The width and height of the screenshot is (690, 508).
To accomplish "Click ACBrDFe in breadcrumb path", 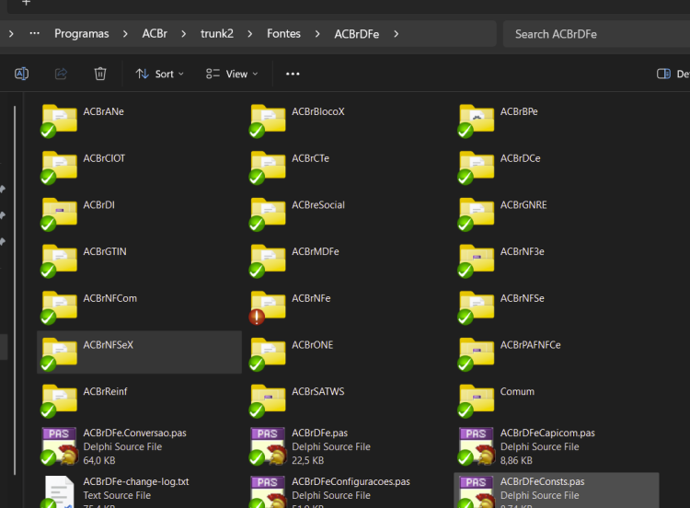I will tap(356, 34).
